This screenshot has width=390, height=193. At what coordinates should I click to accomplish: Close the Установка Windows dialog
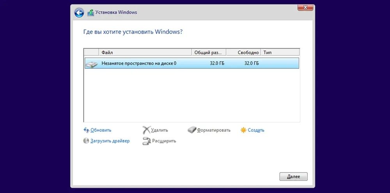coord(305,7)
